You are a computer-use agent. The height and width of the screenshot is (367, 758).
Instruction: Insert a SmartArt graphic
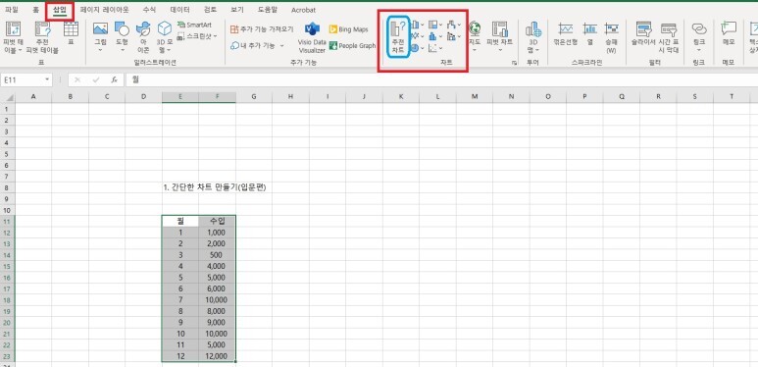[x=194, y=25]
